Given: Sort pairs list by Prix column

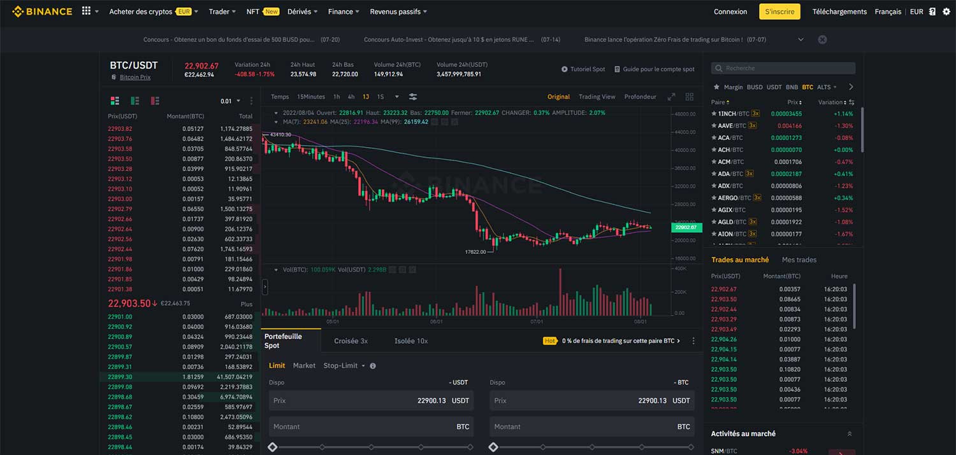Looking at the screenshot, I should pyautogui.click(x=794, y=102).
